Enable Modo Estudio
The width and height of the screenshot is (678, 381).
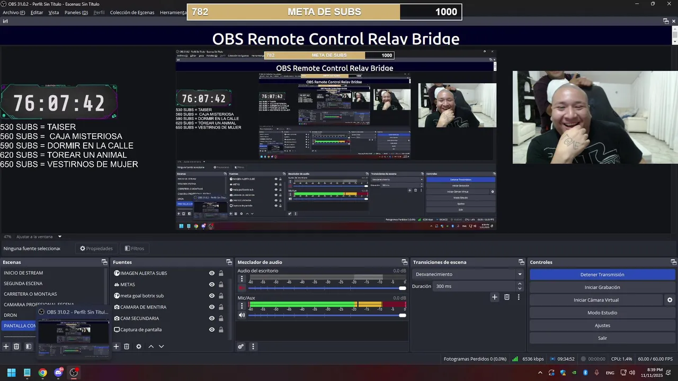(x=602, y=313)
